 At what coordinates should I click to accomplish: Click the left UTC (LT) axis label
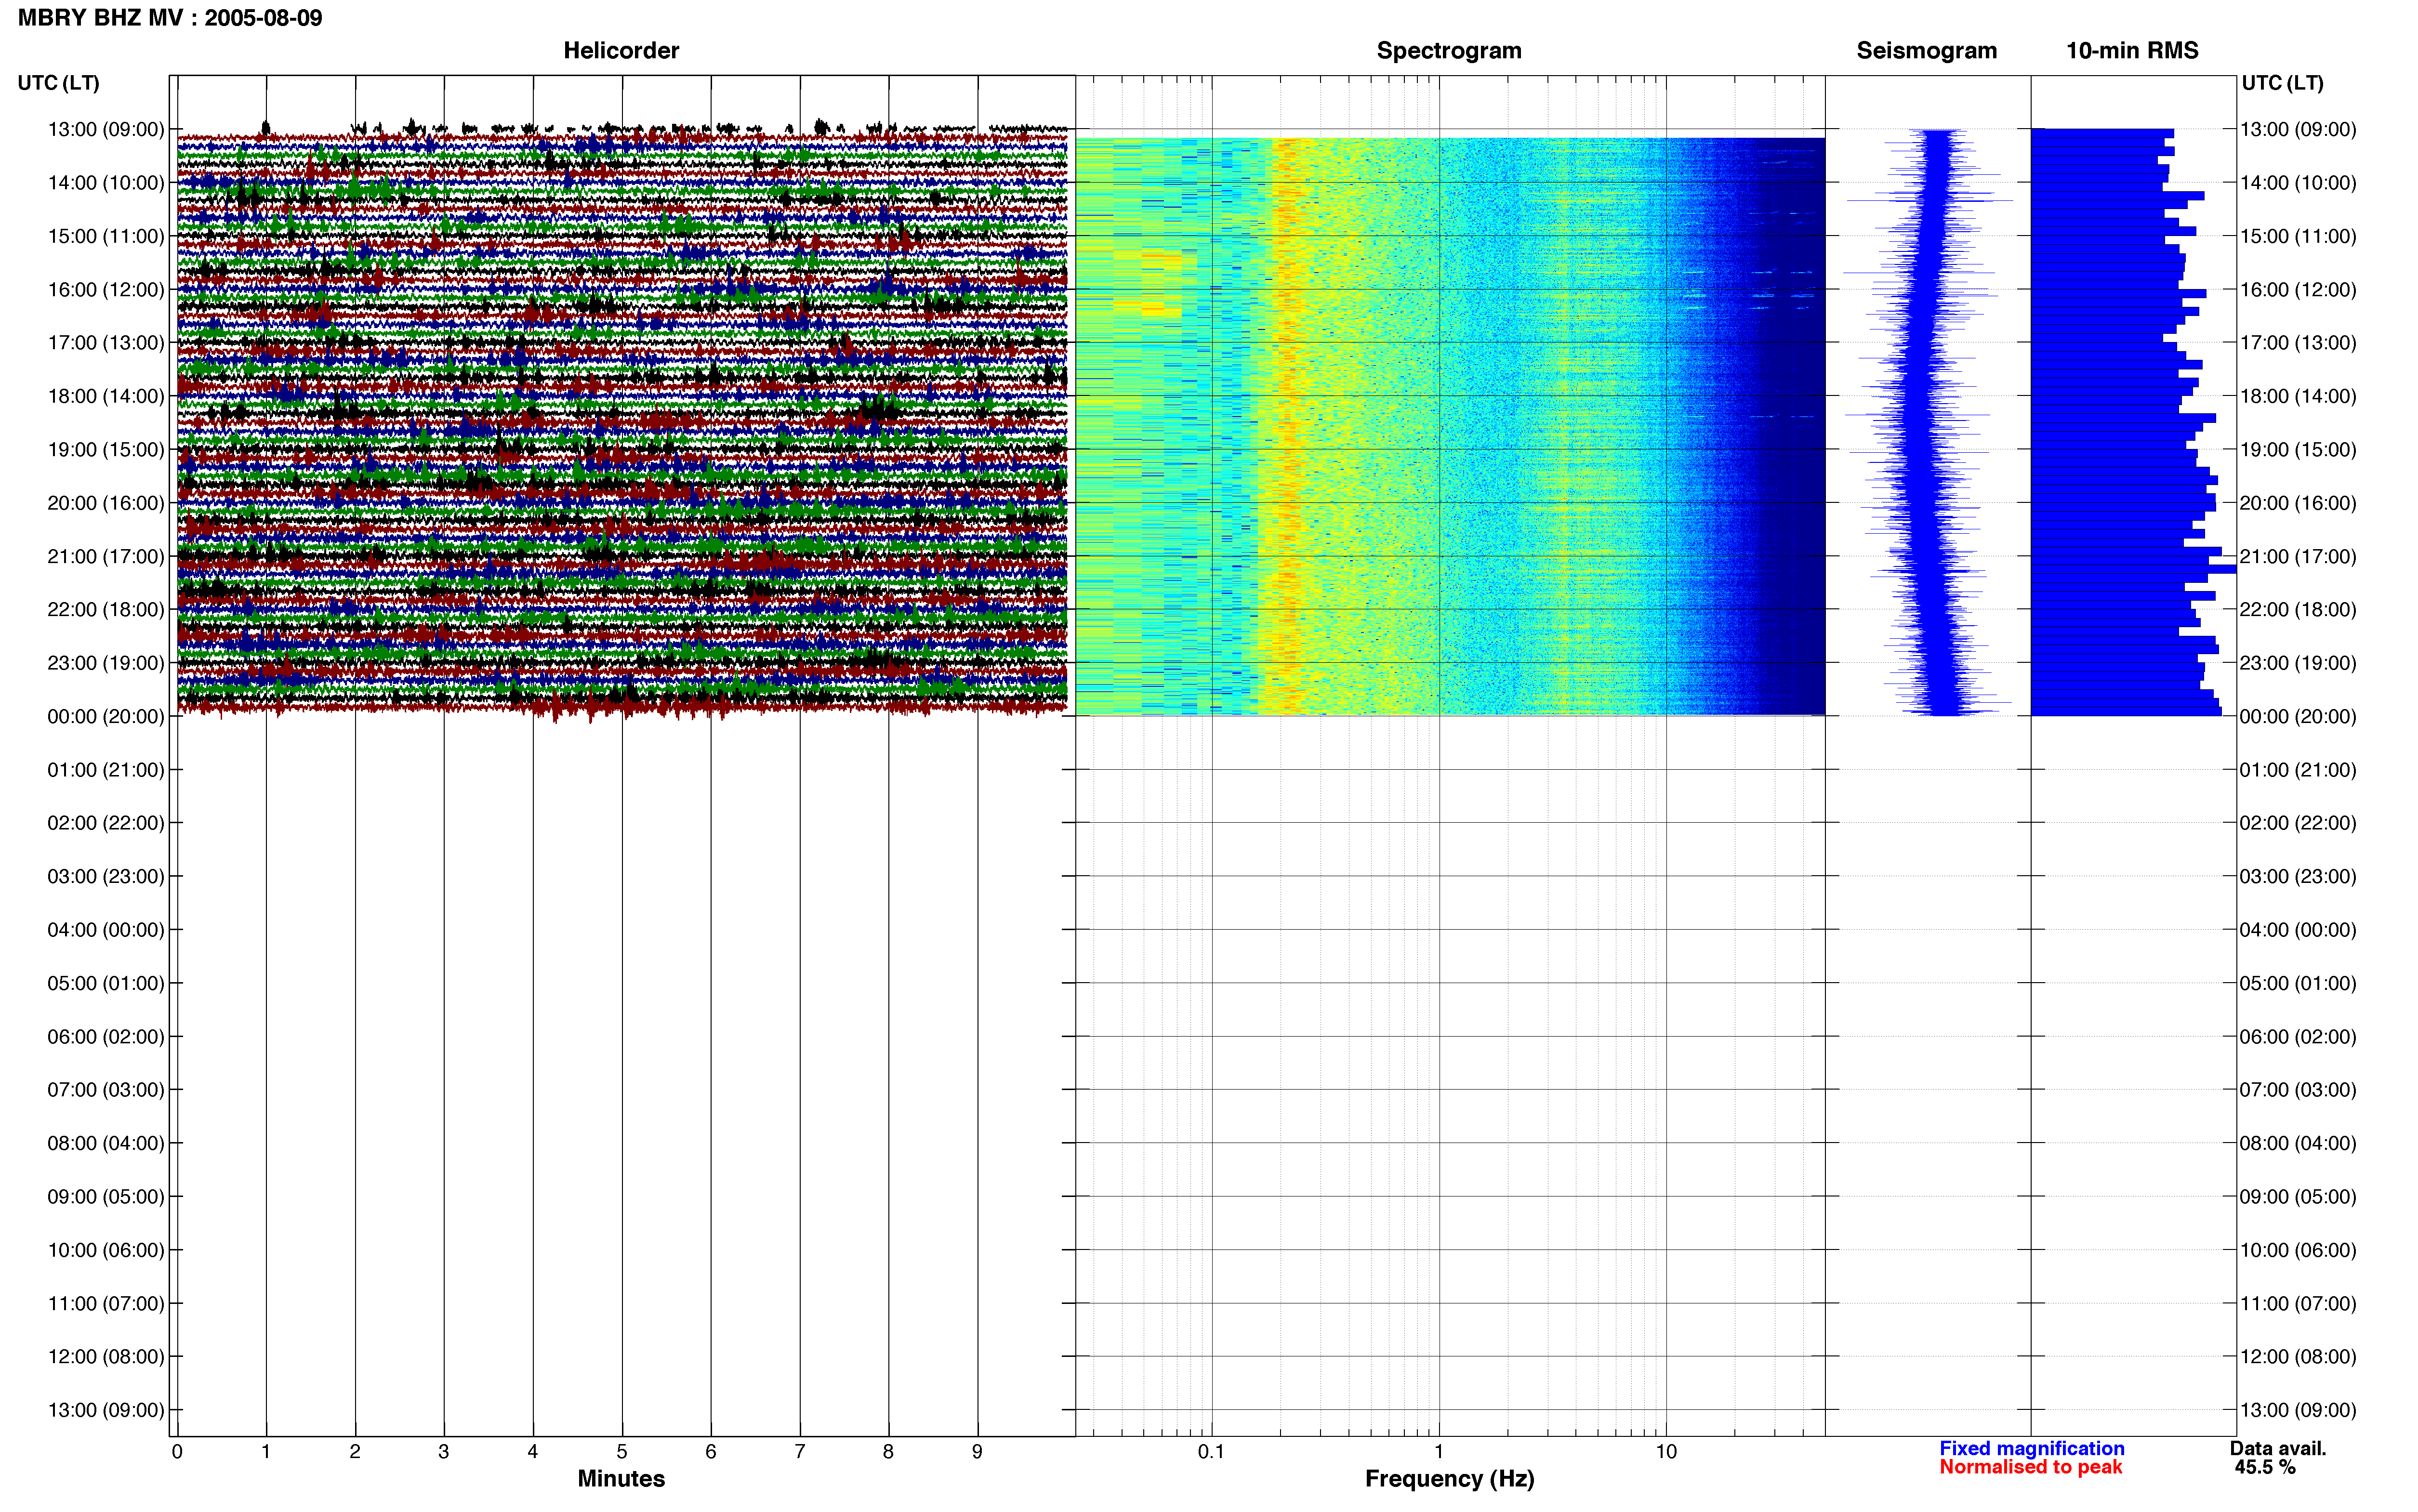pos(58,83)
